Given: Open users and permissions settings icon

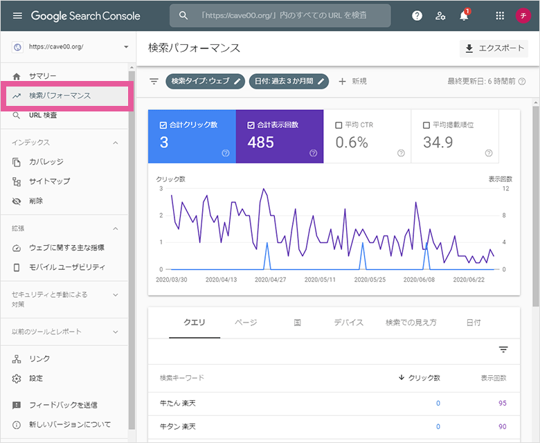Looking at the screenshot, I should coord(440,16).
